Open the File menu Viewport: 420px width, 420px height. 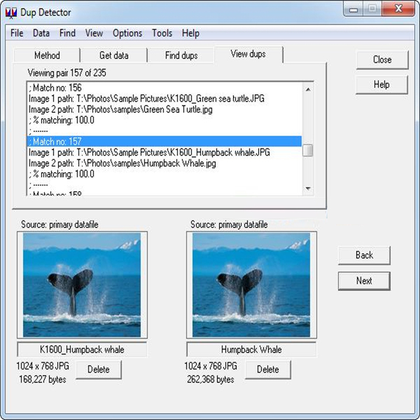(17, 33)
